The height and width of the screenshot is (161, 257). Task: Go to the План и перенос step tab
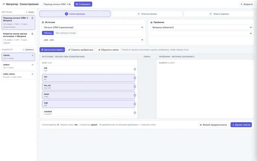click(x=219, y=14)
